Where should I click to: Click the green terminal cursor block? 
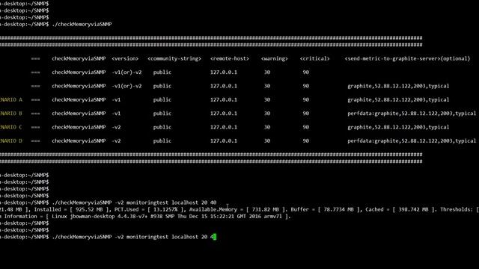click(x=215, y=237)
